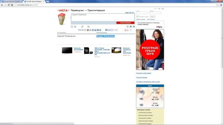Viewport: 223px width, 125px height.
Task: Share via the second share icon
Action: 90,30
